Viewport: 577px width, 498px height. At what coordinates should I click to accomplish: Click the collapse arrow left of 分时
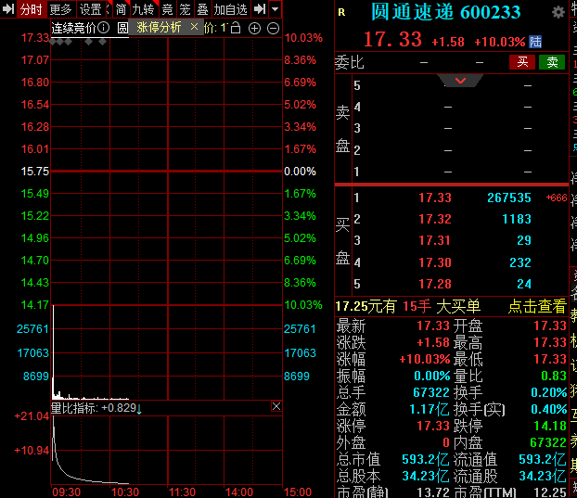click(x=7, y=9)
